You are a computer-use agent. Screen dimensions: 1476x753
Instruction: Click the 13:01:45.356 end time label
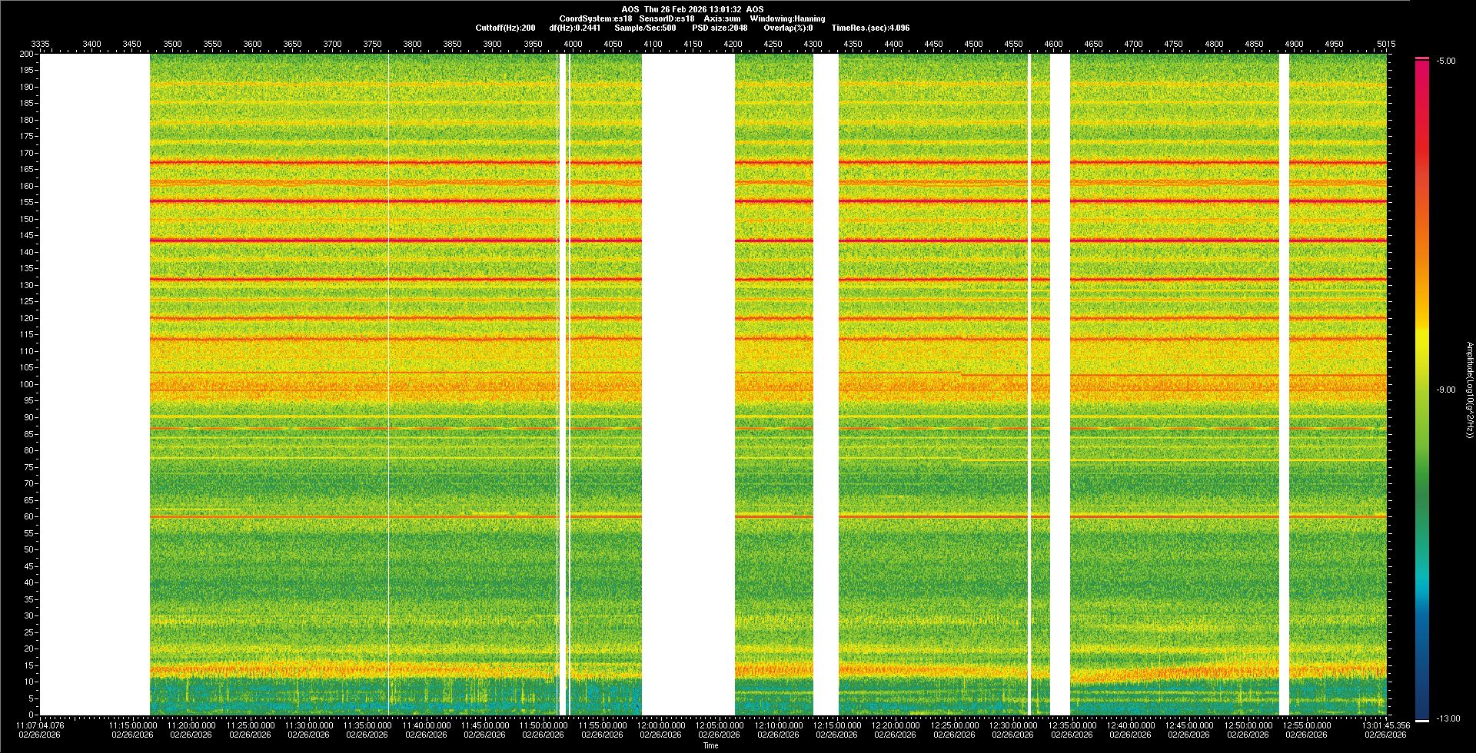pos(1386,725)
